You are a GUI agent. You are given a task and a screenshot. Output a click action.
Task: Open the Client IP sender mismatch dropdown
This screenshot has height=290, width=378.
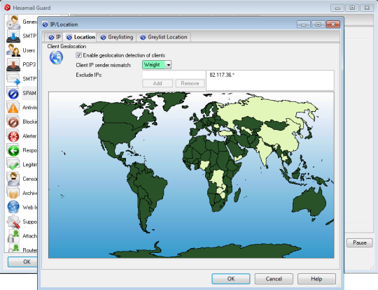pos(157,64)
